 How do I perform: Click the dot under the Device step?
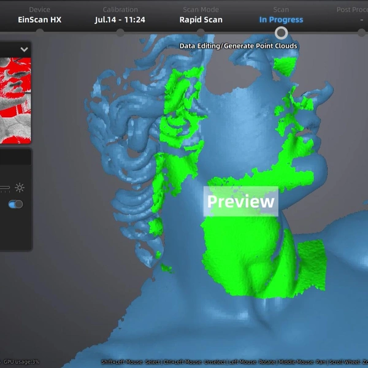click(40, 33)
